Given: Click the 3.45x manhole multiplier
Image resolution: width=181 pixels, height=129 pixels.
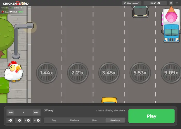Looking at the screenshot, I should [109, 73].
